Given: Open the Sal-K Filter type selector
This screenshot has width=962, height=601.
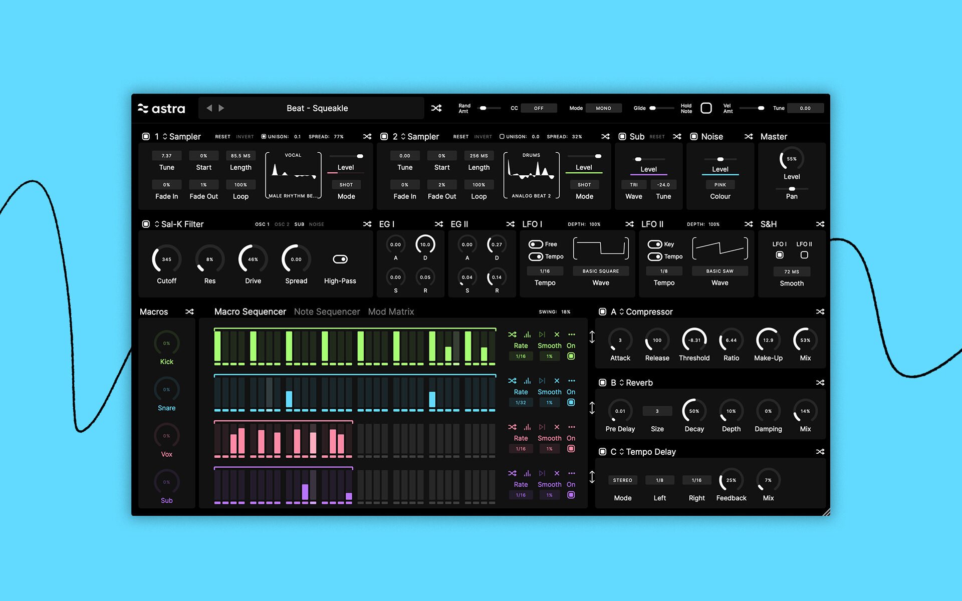Looking at the screenshot, I should point(157,224).
